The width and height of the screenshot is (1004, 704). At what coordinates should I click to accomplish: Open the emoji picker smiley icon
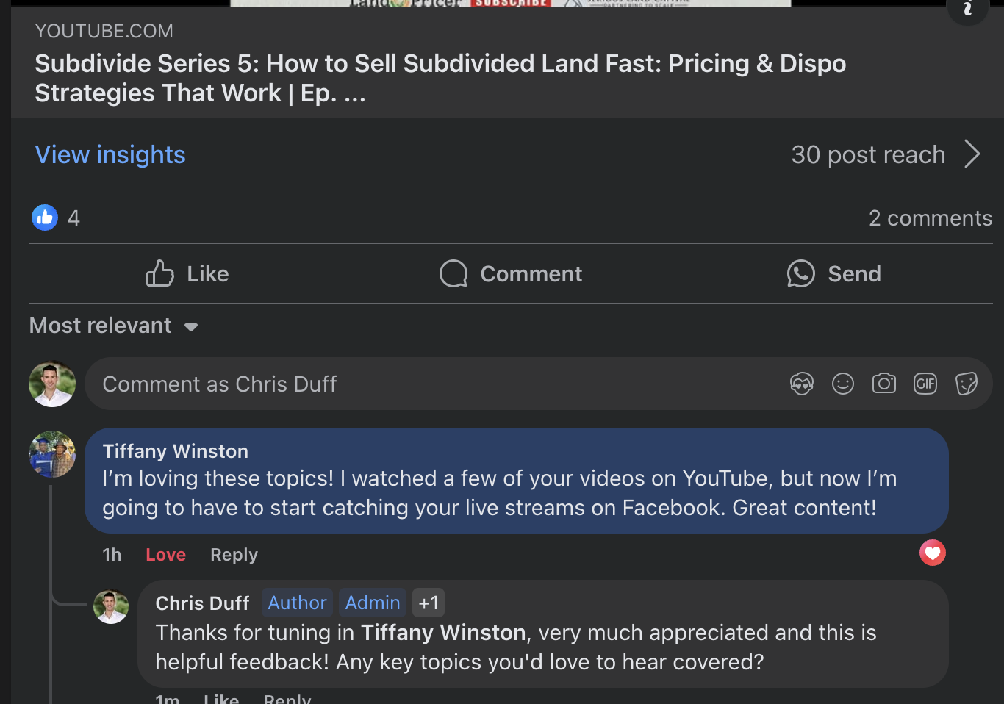(842, 384)
